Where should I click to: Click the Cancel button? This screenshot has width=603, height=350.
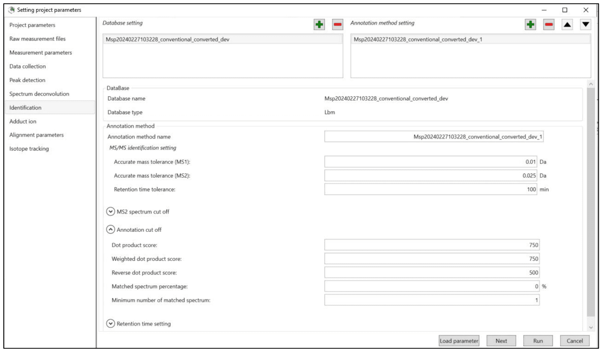point(575,341)
